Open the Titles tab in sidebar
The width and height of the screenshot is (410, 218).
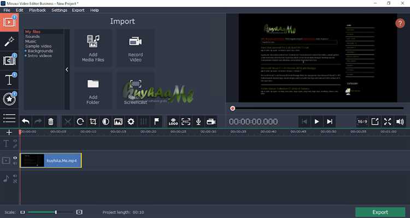coord(9,80)
